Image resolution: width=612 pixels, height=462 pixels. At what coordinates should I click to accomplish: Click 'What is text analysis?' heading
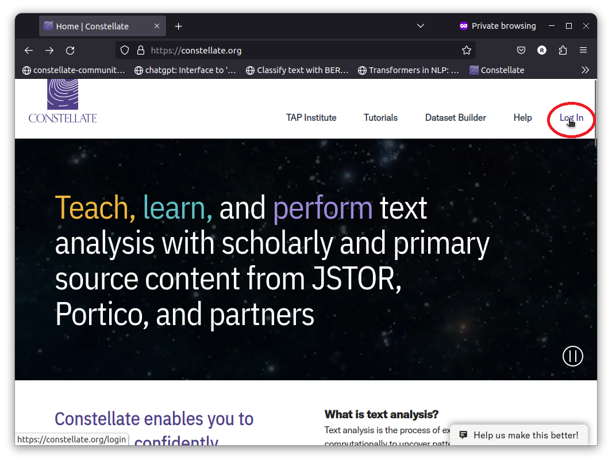point(382,414)
